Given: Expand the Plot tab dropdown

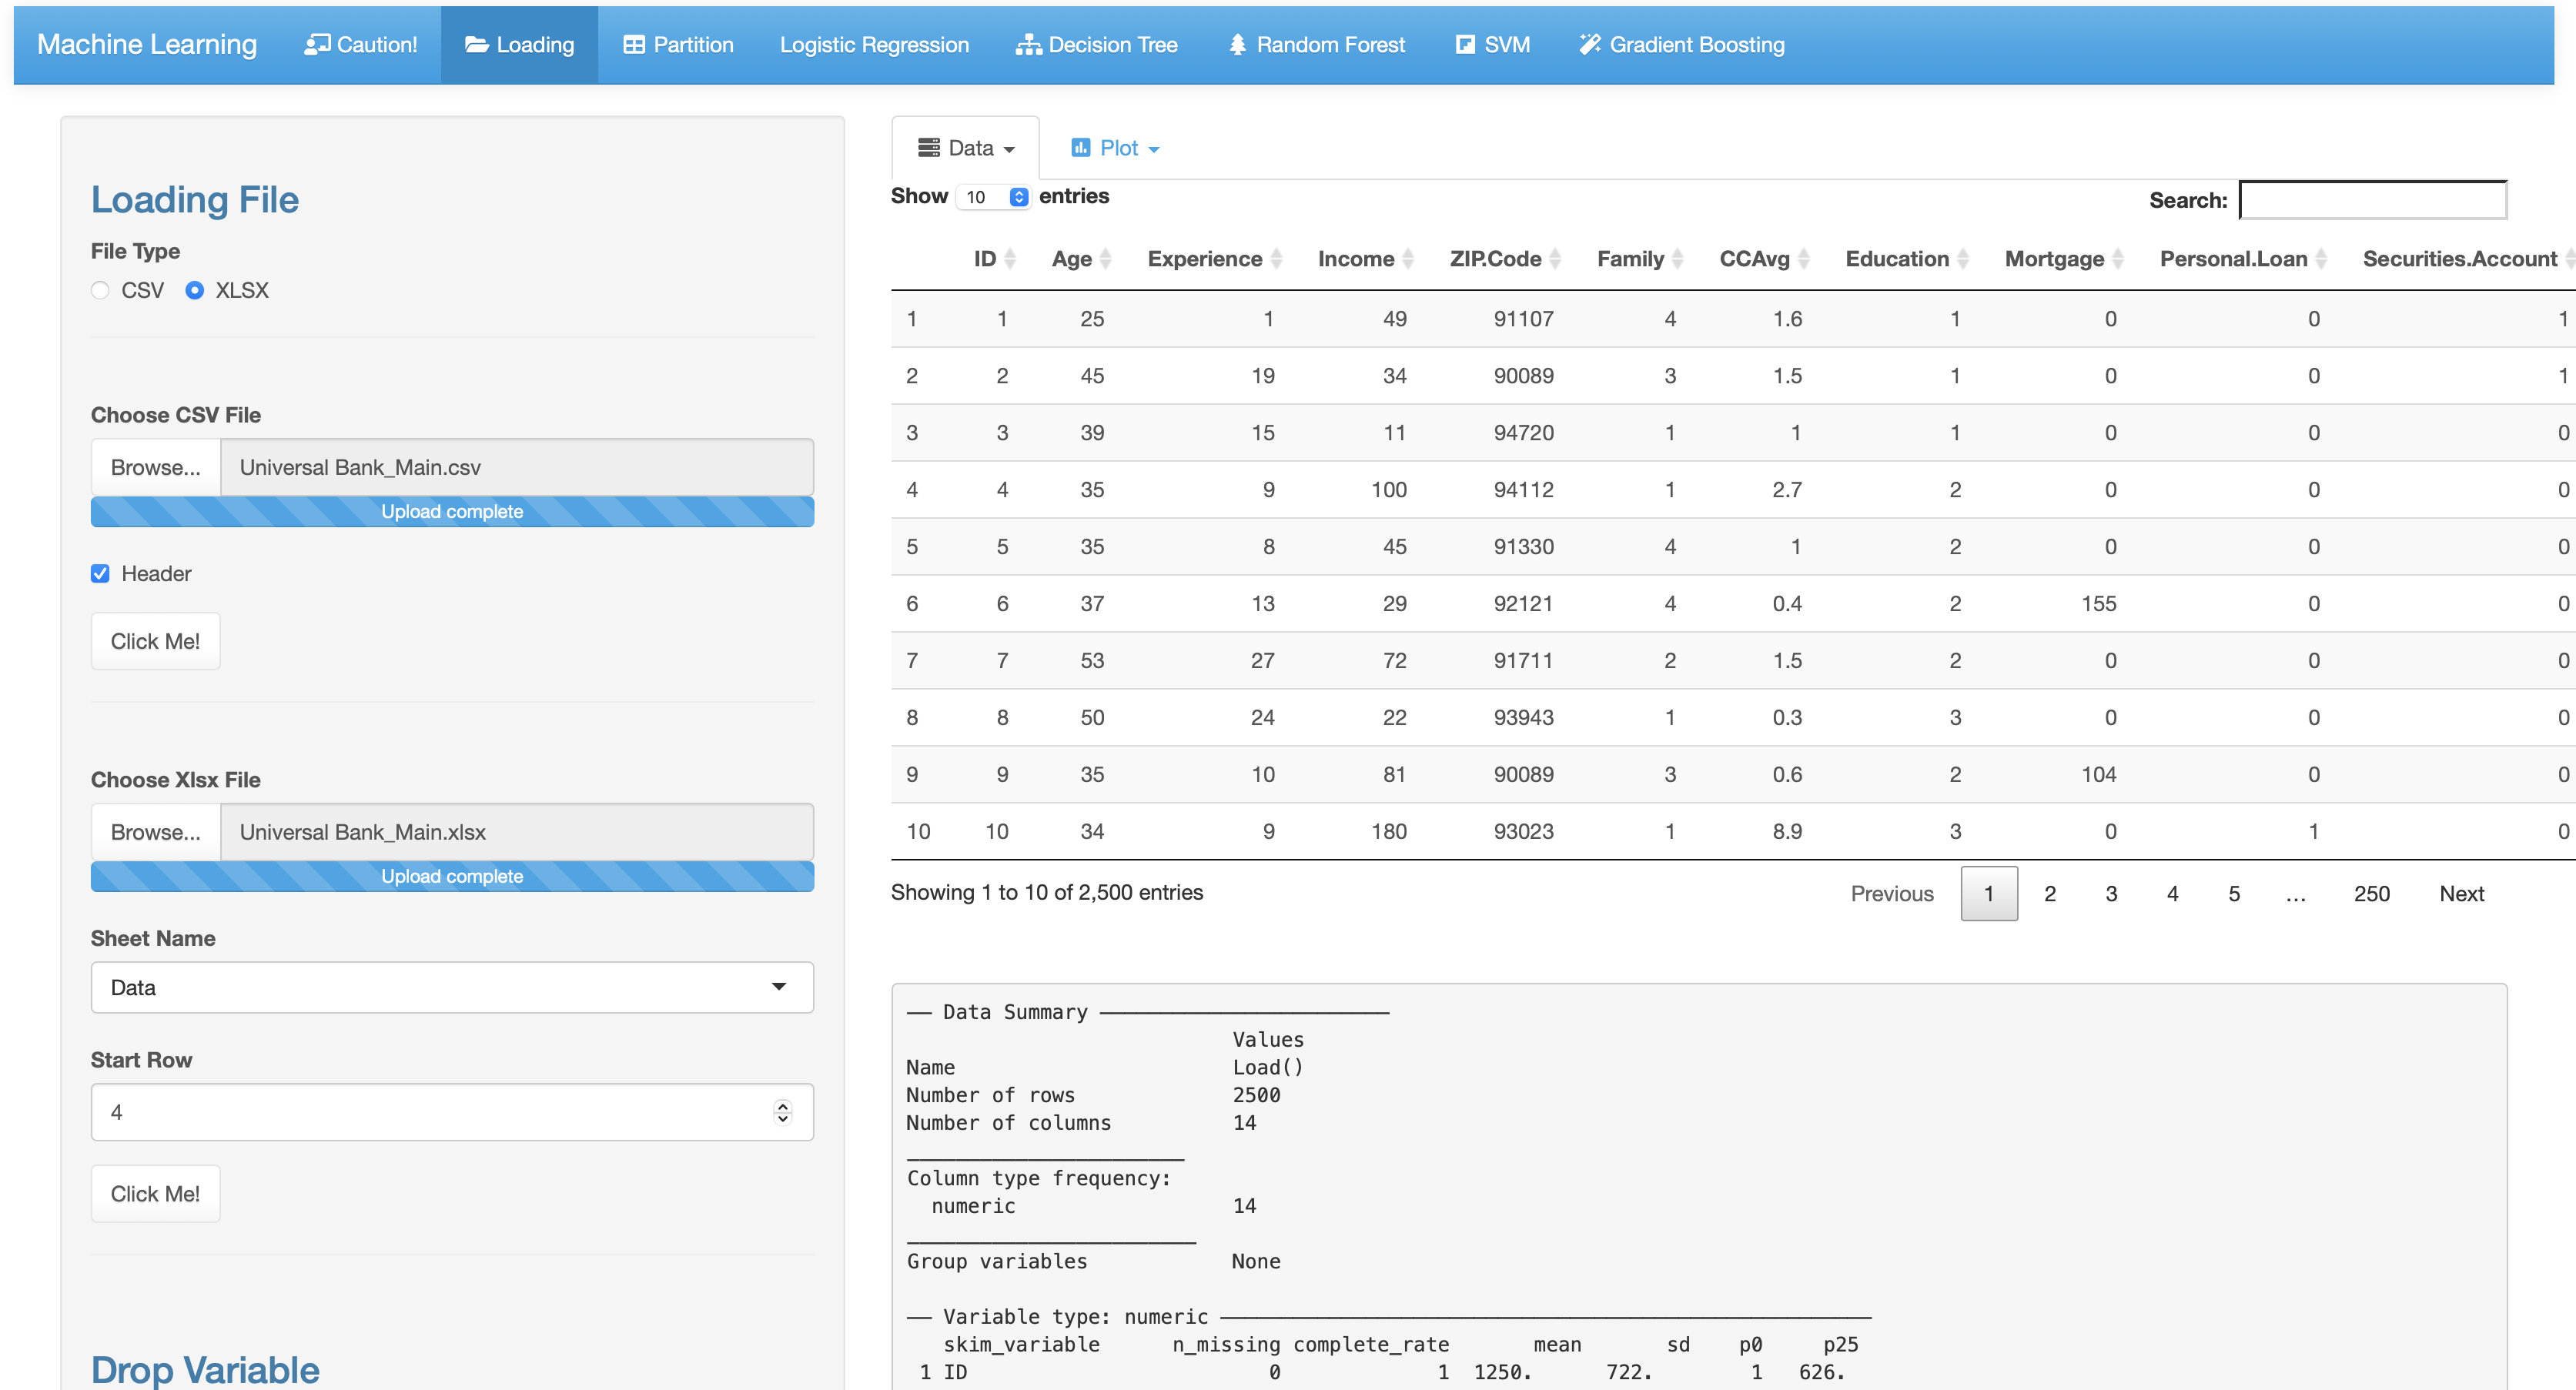Looking at the screenshot, I should click(1116, 149).
